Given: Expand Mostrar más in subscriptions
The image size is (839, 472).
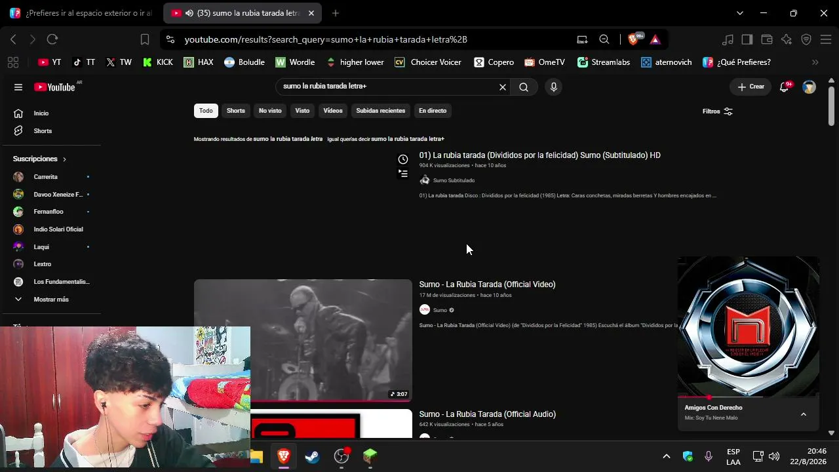Looking at the screenshot, I should [x=50, y=300].
